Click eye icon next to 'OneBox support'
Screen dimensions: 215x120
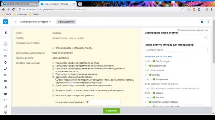[149, 61]
